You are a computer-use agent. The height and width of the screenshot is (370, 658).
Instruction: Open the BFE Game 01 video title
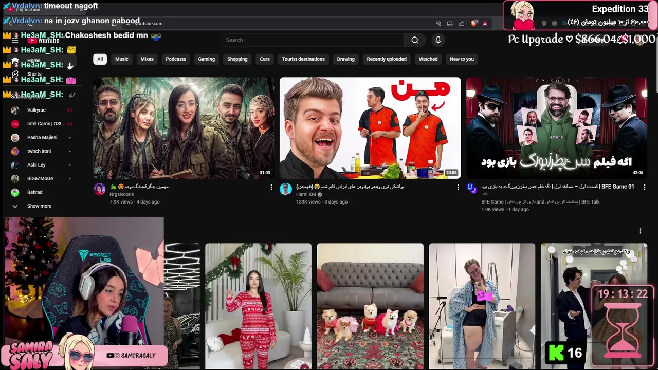coord(558,187)
